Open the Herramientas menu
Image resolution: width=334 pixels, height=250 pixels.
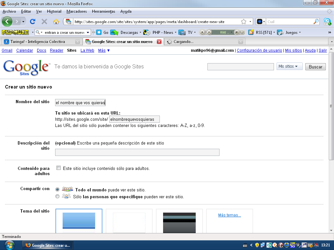coord(103,11)
